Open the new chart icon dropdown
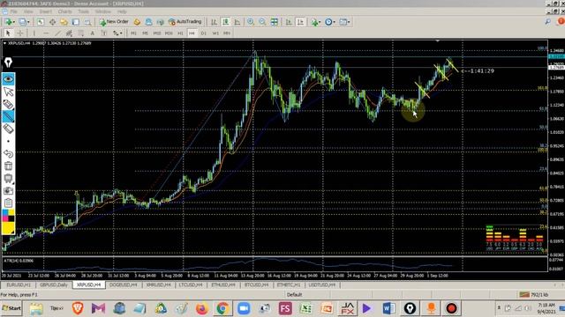 9,22
